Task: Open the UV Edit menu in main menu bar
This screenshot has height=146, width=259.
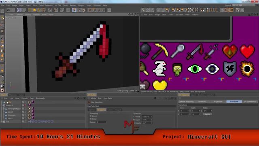Action: (x=58, y=5)
